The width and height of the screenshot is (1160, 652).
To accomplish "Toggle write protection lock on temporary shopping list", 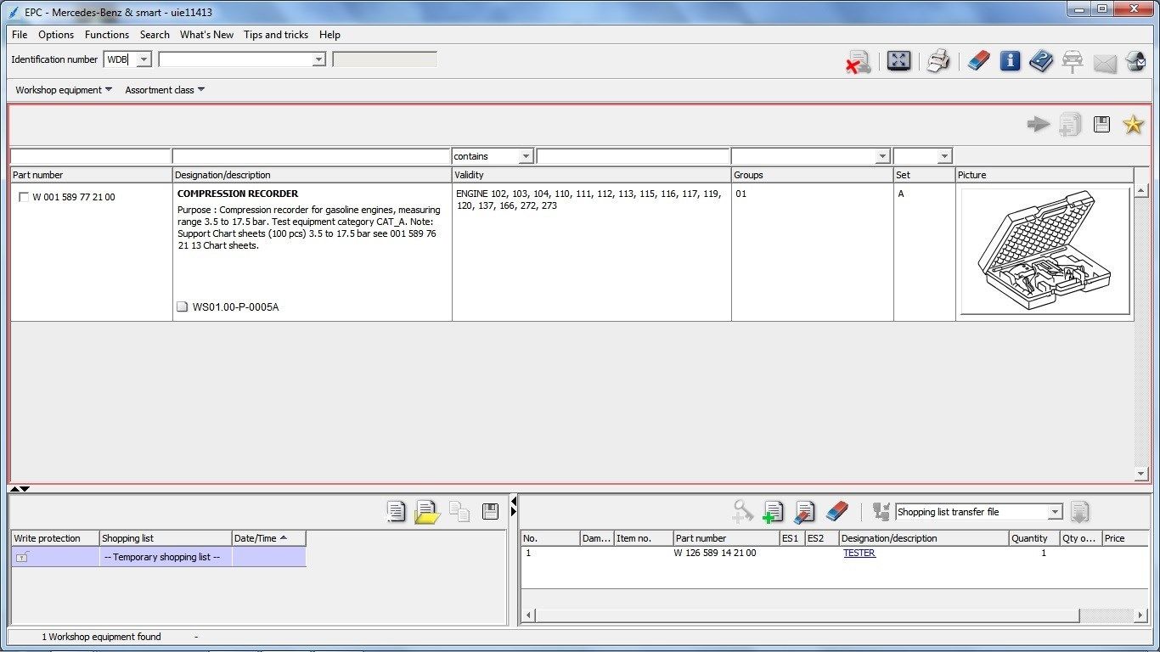I will [22, 557].
